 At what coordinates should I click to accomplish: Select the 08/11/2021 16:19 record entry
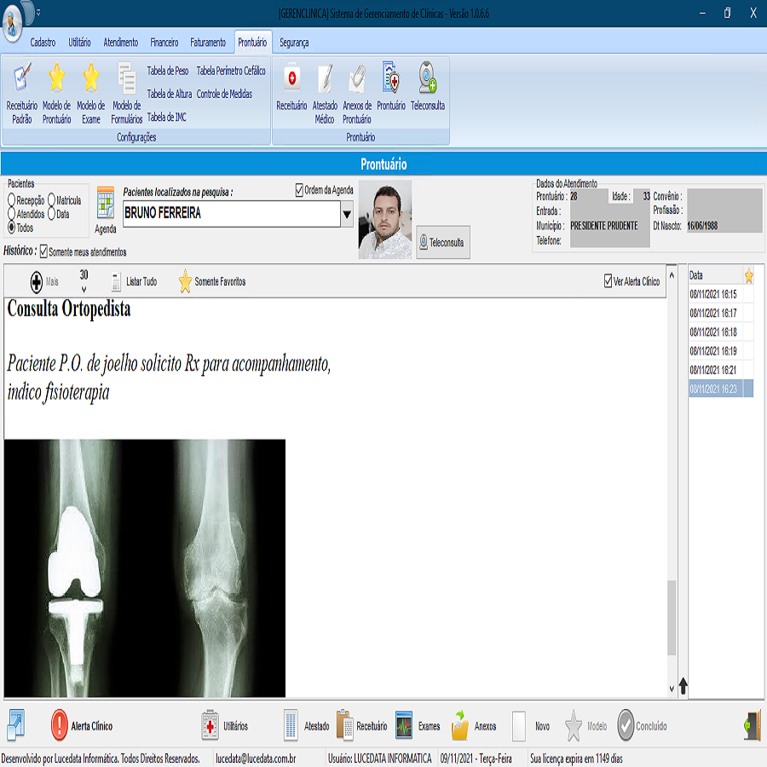pos(712,350)
